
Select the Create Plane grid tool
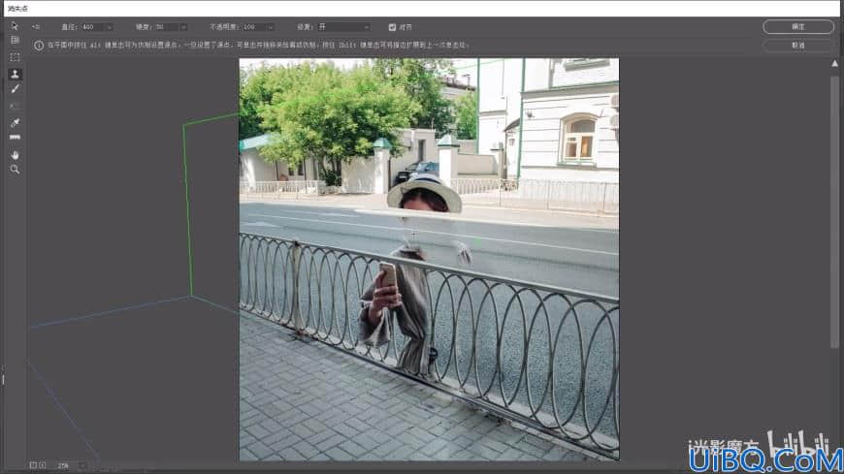click(15, 41)
